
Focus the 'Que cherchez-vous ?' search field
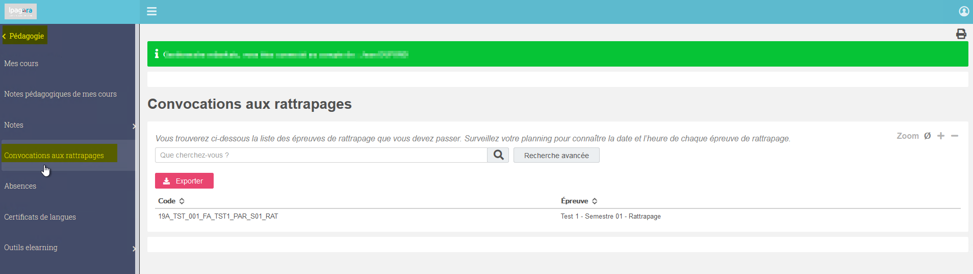321,155
